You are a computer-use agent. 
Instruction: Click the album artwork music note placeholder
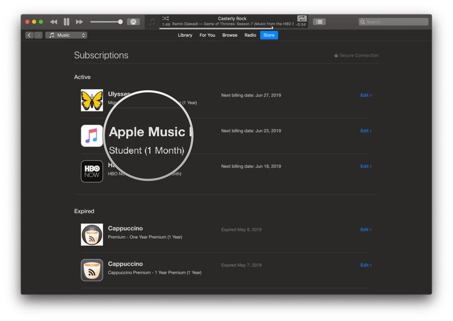(152, 22)
